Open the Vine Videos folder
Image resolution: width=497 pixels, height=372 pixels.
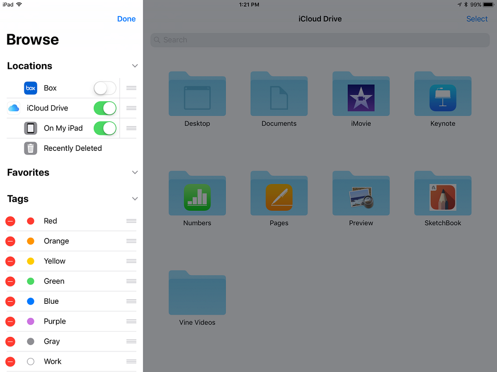coord(197,292)
